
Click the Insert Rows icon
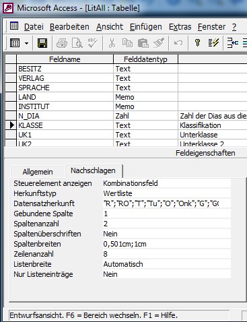coord(232,42)
